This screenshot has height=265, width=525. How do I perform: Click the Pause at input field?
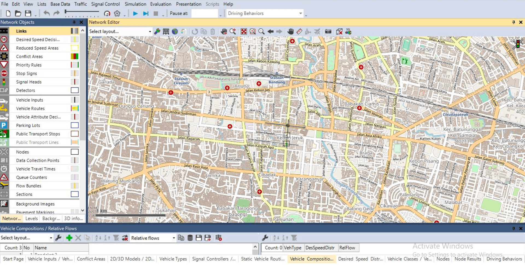click(204, 13)
